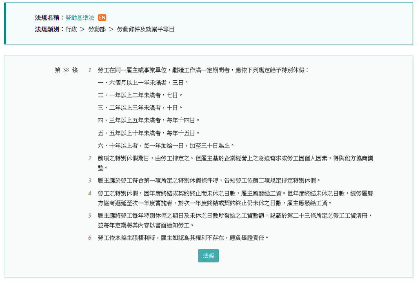418x282 pixels.
Task: Click the 第 38 條 article heading
Action: (x=66, y=70)
